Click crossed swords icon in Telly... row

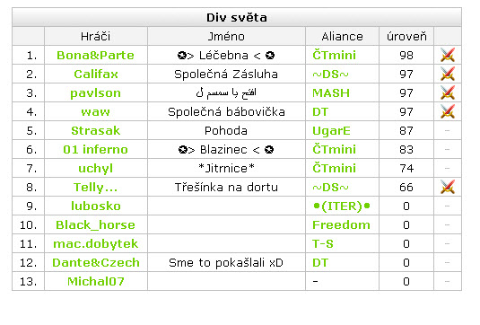click(x=447, y=187)
